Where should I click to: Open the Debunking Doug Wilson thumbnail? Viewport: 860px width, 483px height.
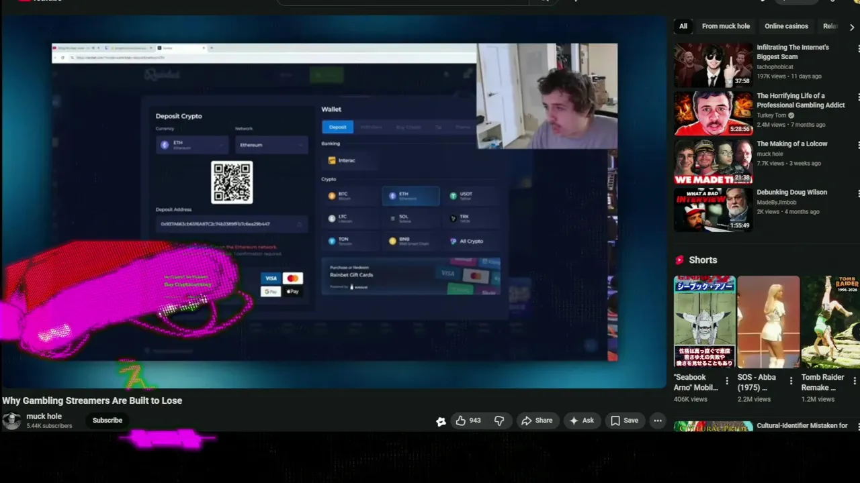tap(714, 210)
